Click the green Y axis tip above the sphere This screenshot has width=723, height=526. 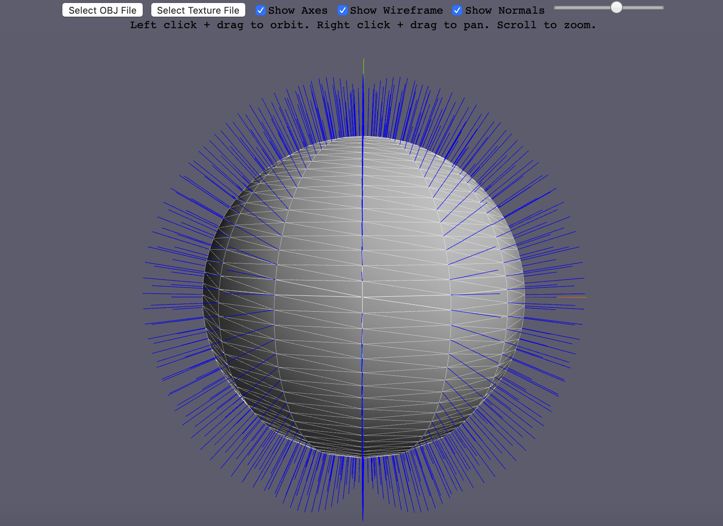364,64
